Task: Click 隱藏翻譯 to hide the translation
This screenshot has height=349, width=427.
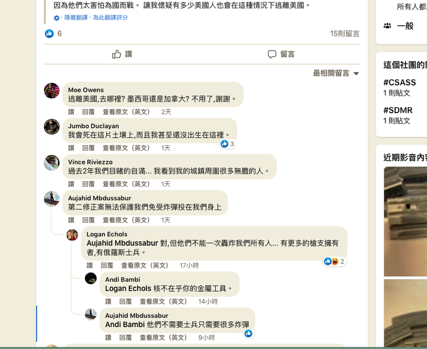Action: pyautogui.click(x=76, y=18)
